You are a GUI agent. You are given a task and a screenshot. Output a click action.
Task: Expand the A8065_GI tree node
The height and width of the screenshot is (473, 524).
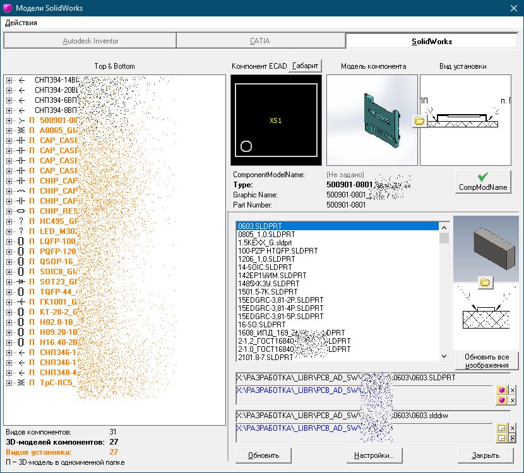[9, 131]
